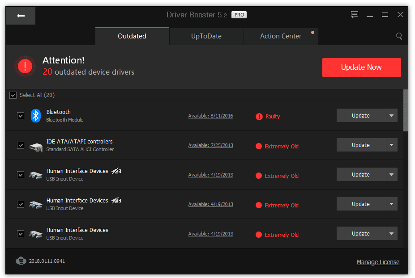The image size is (415, 278).
Task: Select the Bluetooth Module text
Action: 65,120
